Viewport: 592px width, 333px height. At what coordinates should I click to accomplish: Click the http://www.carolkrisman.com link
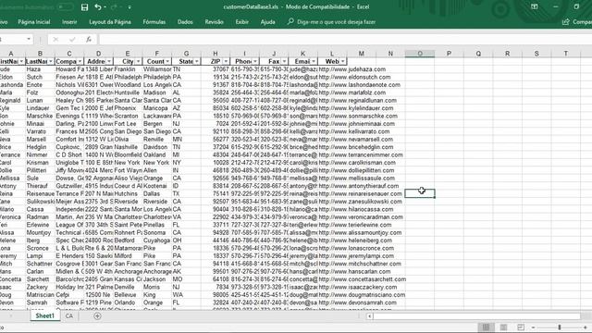(x=357, y=163)
